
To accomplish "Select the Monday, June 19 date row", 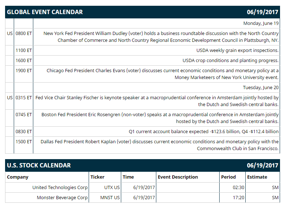I will (143, 23).
